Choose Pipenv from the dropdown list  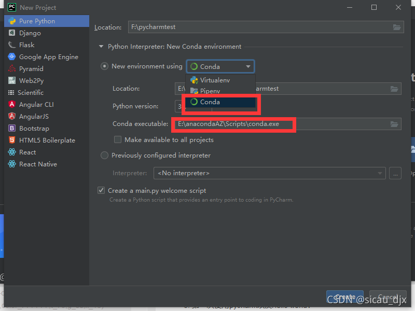coord(220,91)
